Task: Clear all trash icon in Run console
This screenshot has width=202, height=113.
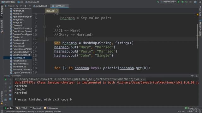Action: coord(10,99)
